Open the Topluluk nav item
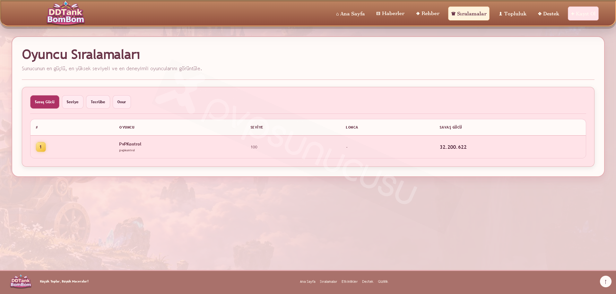The height and width of the screenshot is (294, 616). [x=513, y=13]
